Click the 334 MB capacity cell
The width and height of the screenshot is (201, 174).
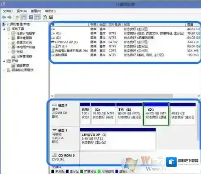[x=193, y=51]
